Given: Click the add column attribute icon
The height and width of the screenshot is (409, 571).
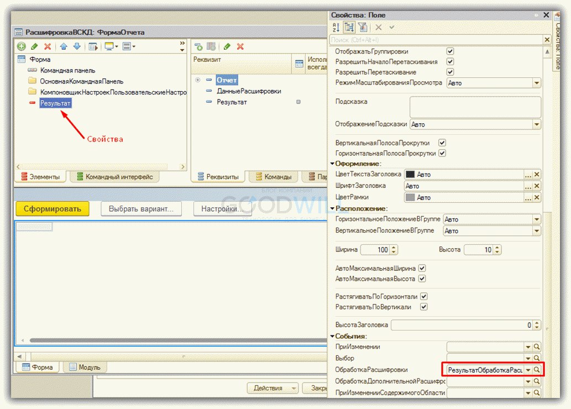Looking at the screenshot, I should [x=211, y=46].
